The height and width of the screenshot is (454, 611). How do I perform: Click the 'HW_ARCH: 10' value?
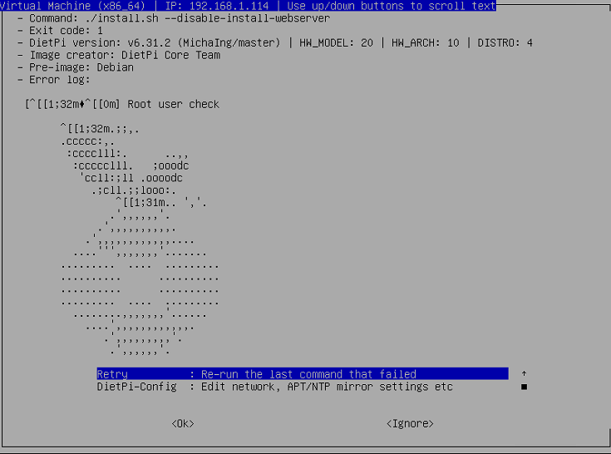tap(425, 43)
